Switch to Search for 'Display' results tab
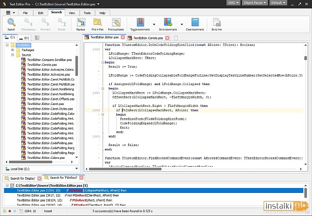This screenshot has width=312, height=216. pos(23,178)
